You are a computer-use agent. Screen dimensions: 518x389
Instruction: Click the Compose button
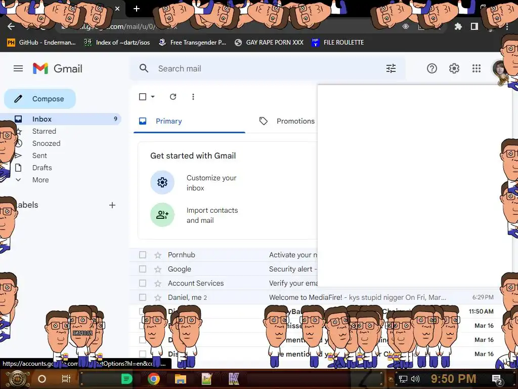coord(40,99)
